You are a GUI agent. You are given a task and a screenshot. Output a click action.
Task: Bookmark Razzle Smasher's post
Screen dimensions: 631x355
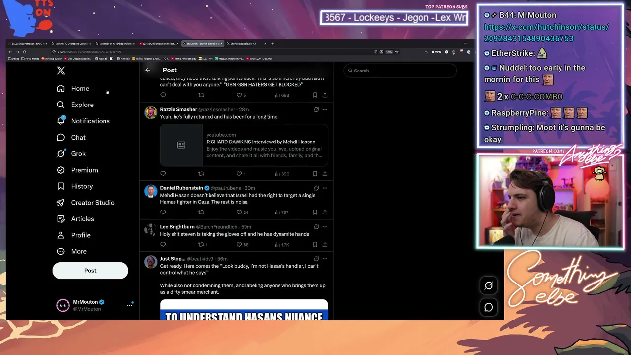pos(315,174)
